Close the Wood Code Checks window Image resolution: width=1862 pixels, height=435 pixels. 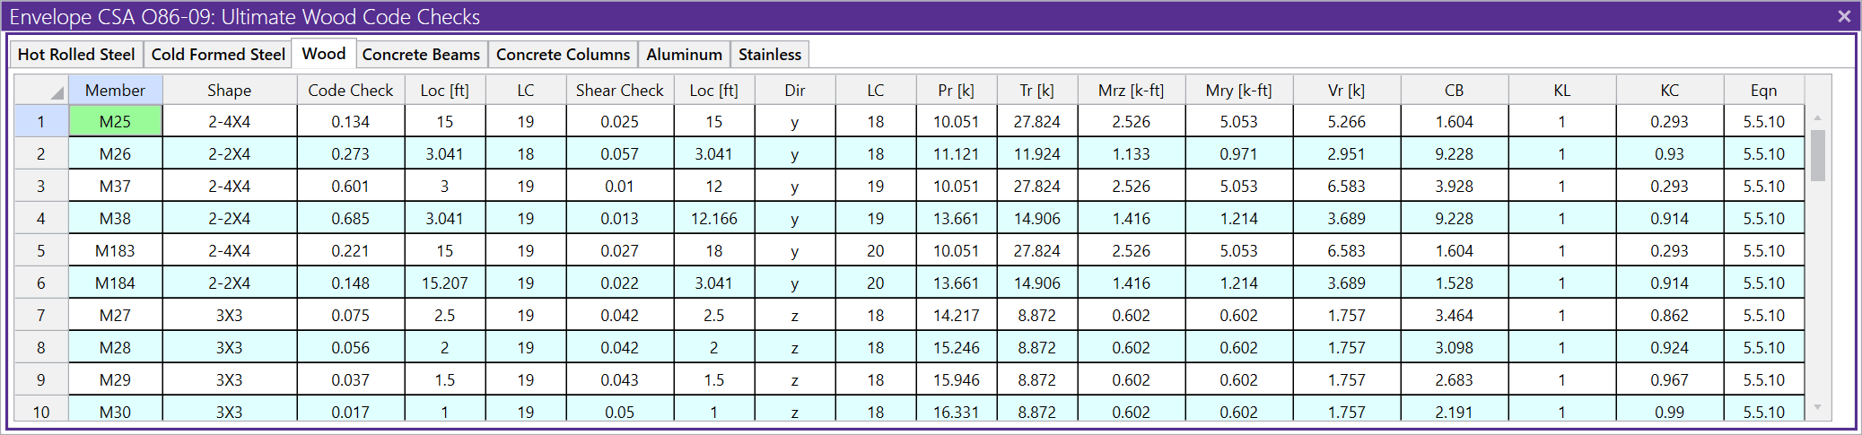1844,16
